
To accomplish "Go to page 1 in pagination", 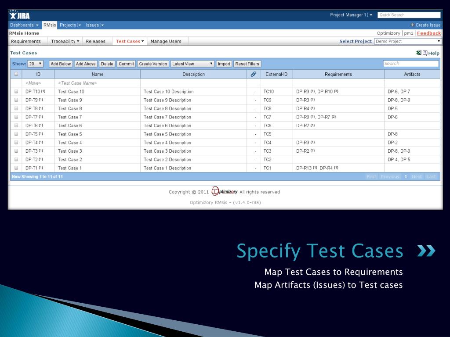I will pyautogui.click(x=406, y=176).
